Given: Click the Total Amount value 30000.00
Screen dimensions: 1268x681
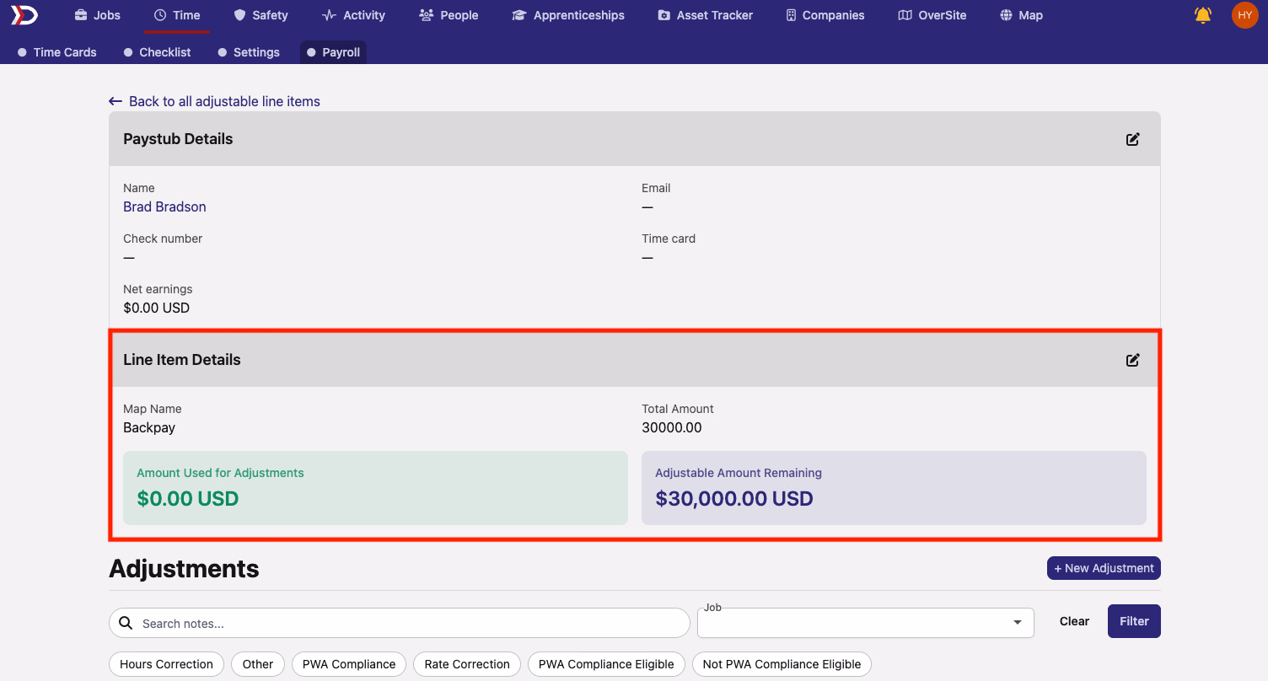Looking at the screenshot, I should point(672,427).
